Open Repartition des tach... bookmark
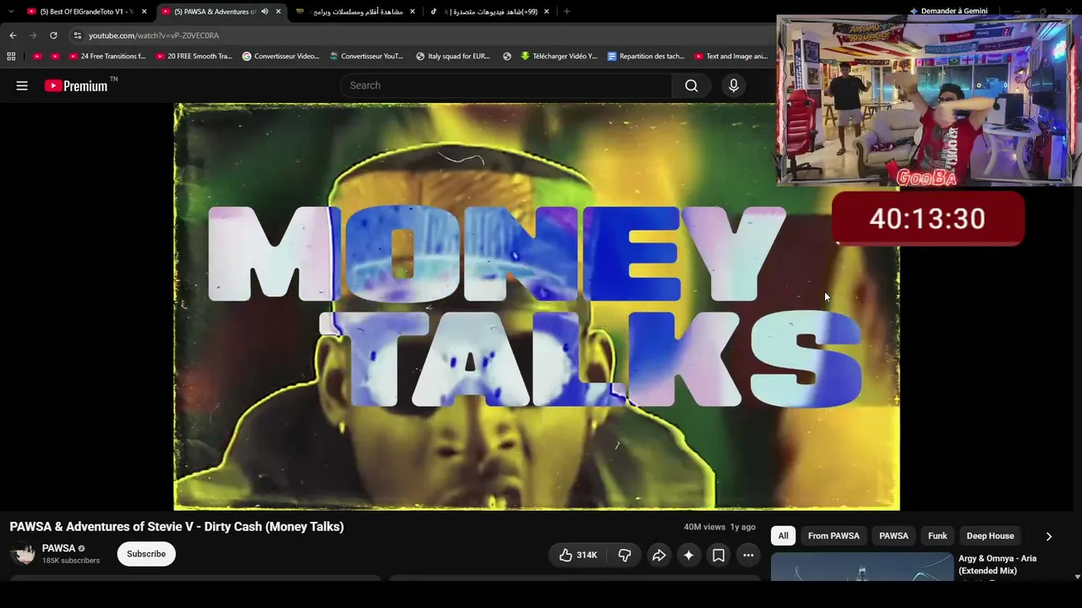The height and width of the screenshot is (608, 1082). click(646, 57)
